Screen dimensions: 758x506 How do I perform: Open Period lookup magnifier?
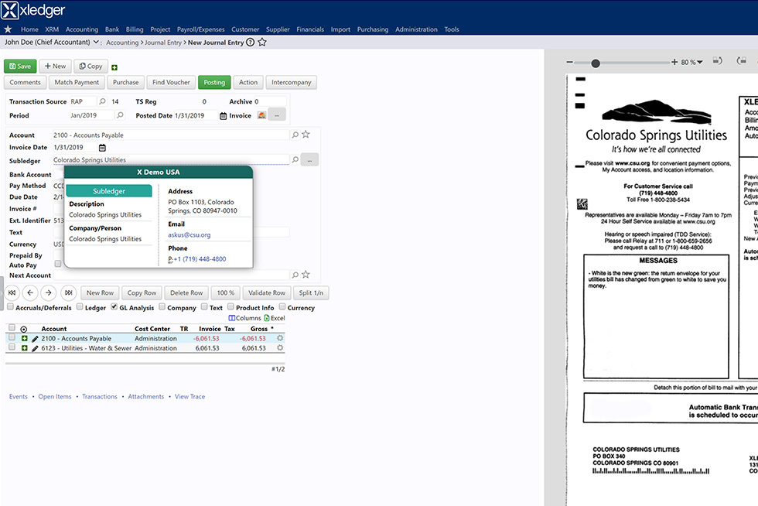click(x=121, y=115)
